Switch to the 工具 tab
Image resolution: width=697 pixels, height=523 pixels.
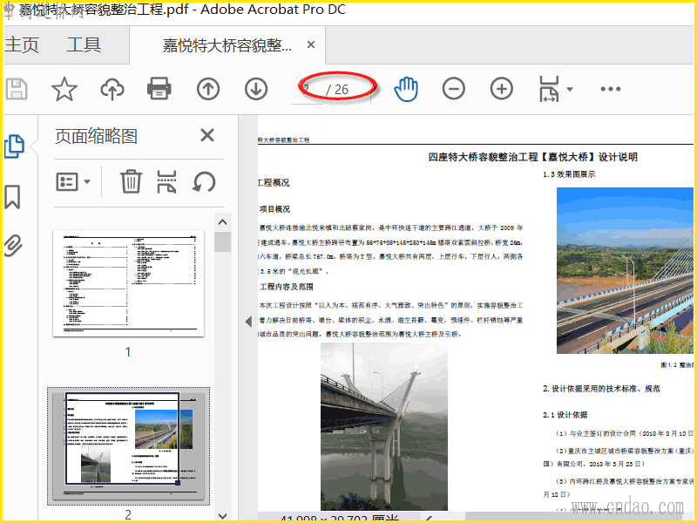pyautogui.click(x=84, y=45)
